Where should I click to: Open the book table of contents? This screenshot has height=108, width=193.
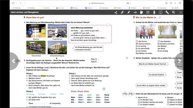pos(161,12)
